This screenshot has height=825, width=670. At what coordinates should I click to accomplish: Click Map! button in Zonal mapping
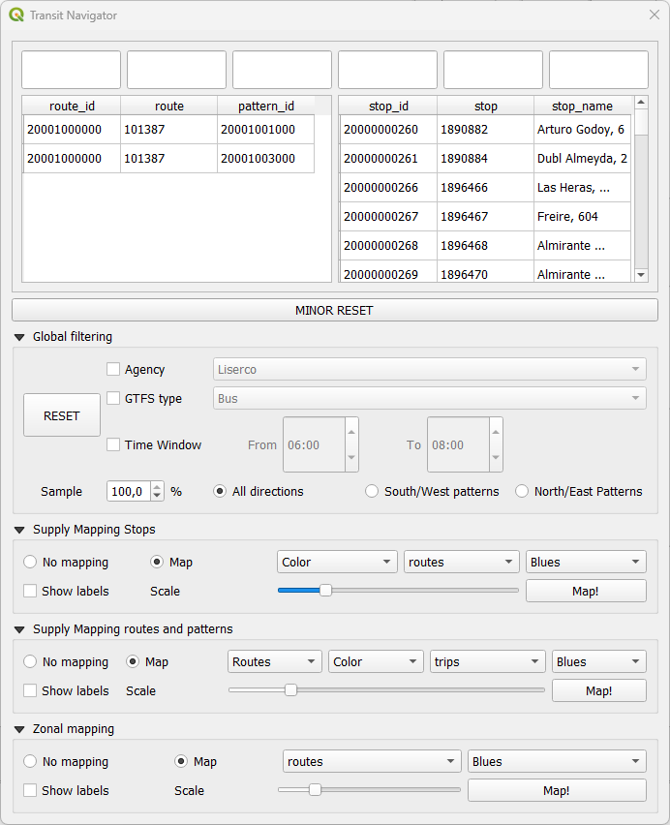coord(556,791)
